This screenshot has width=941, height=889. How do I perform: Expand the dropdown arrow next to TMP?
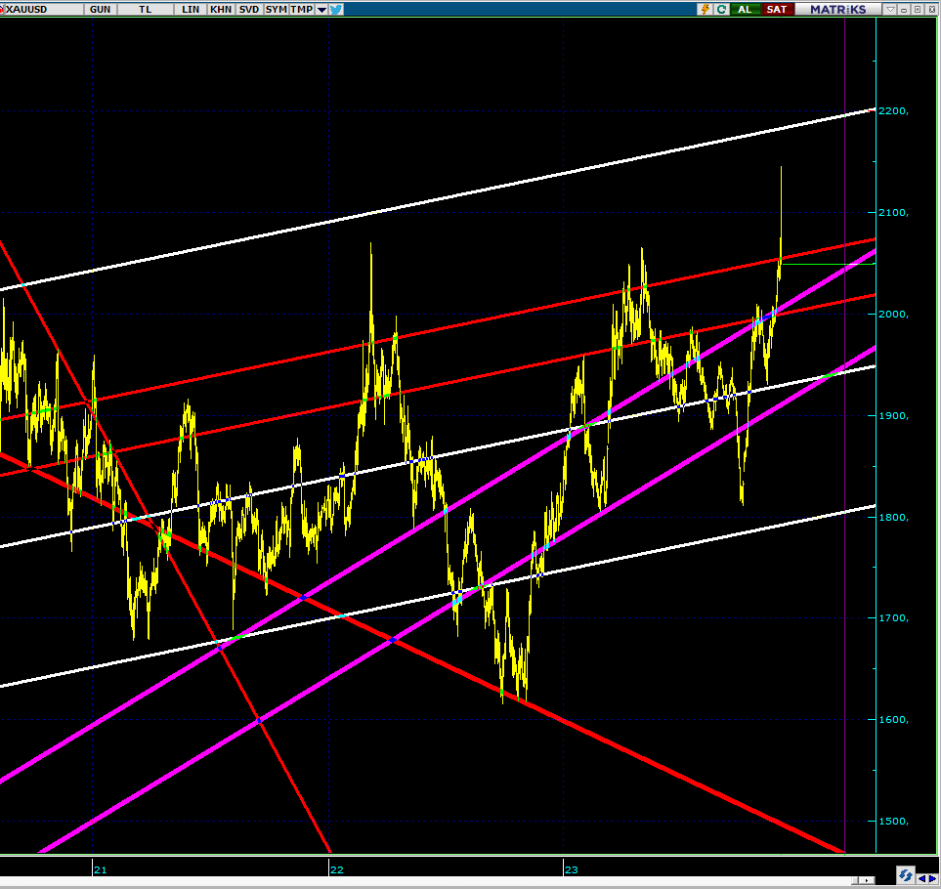tap(321, 10)
